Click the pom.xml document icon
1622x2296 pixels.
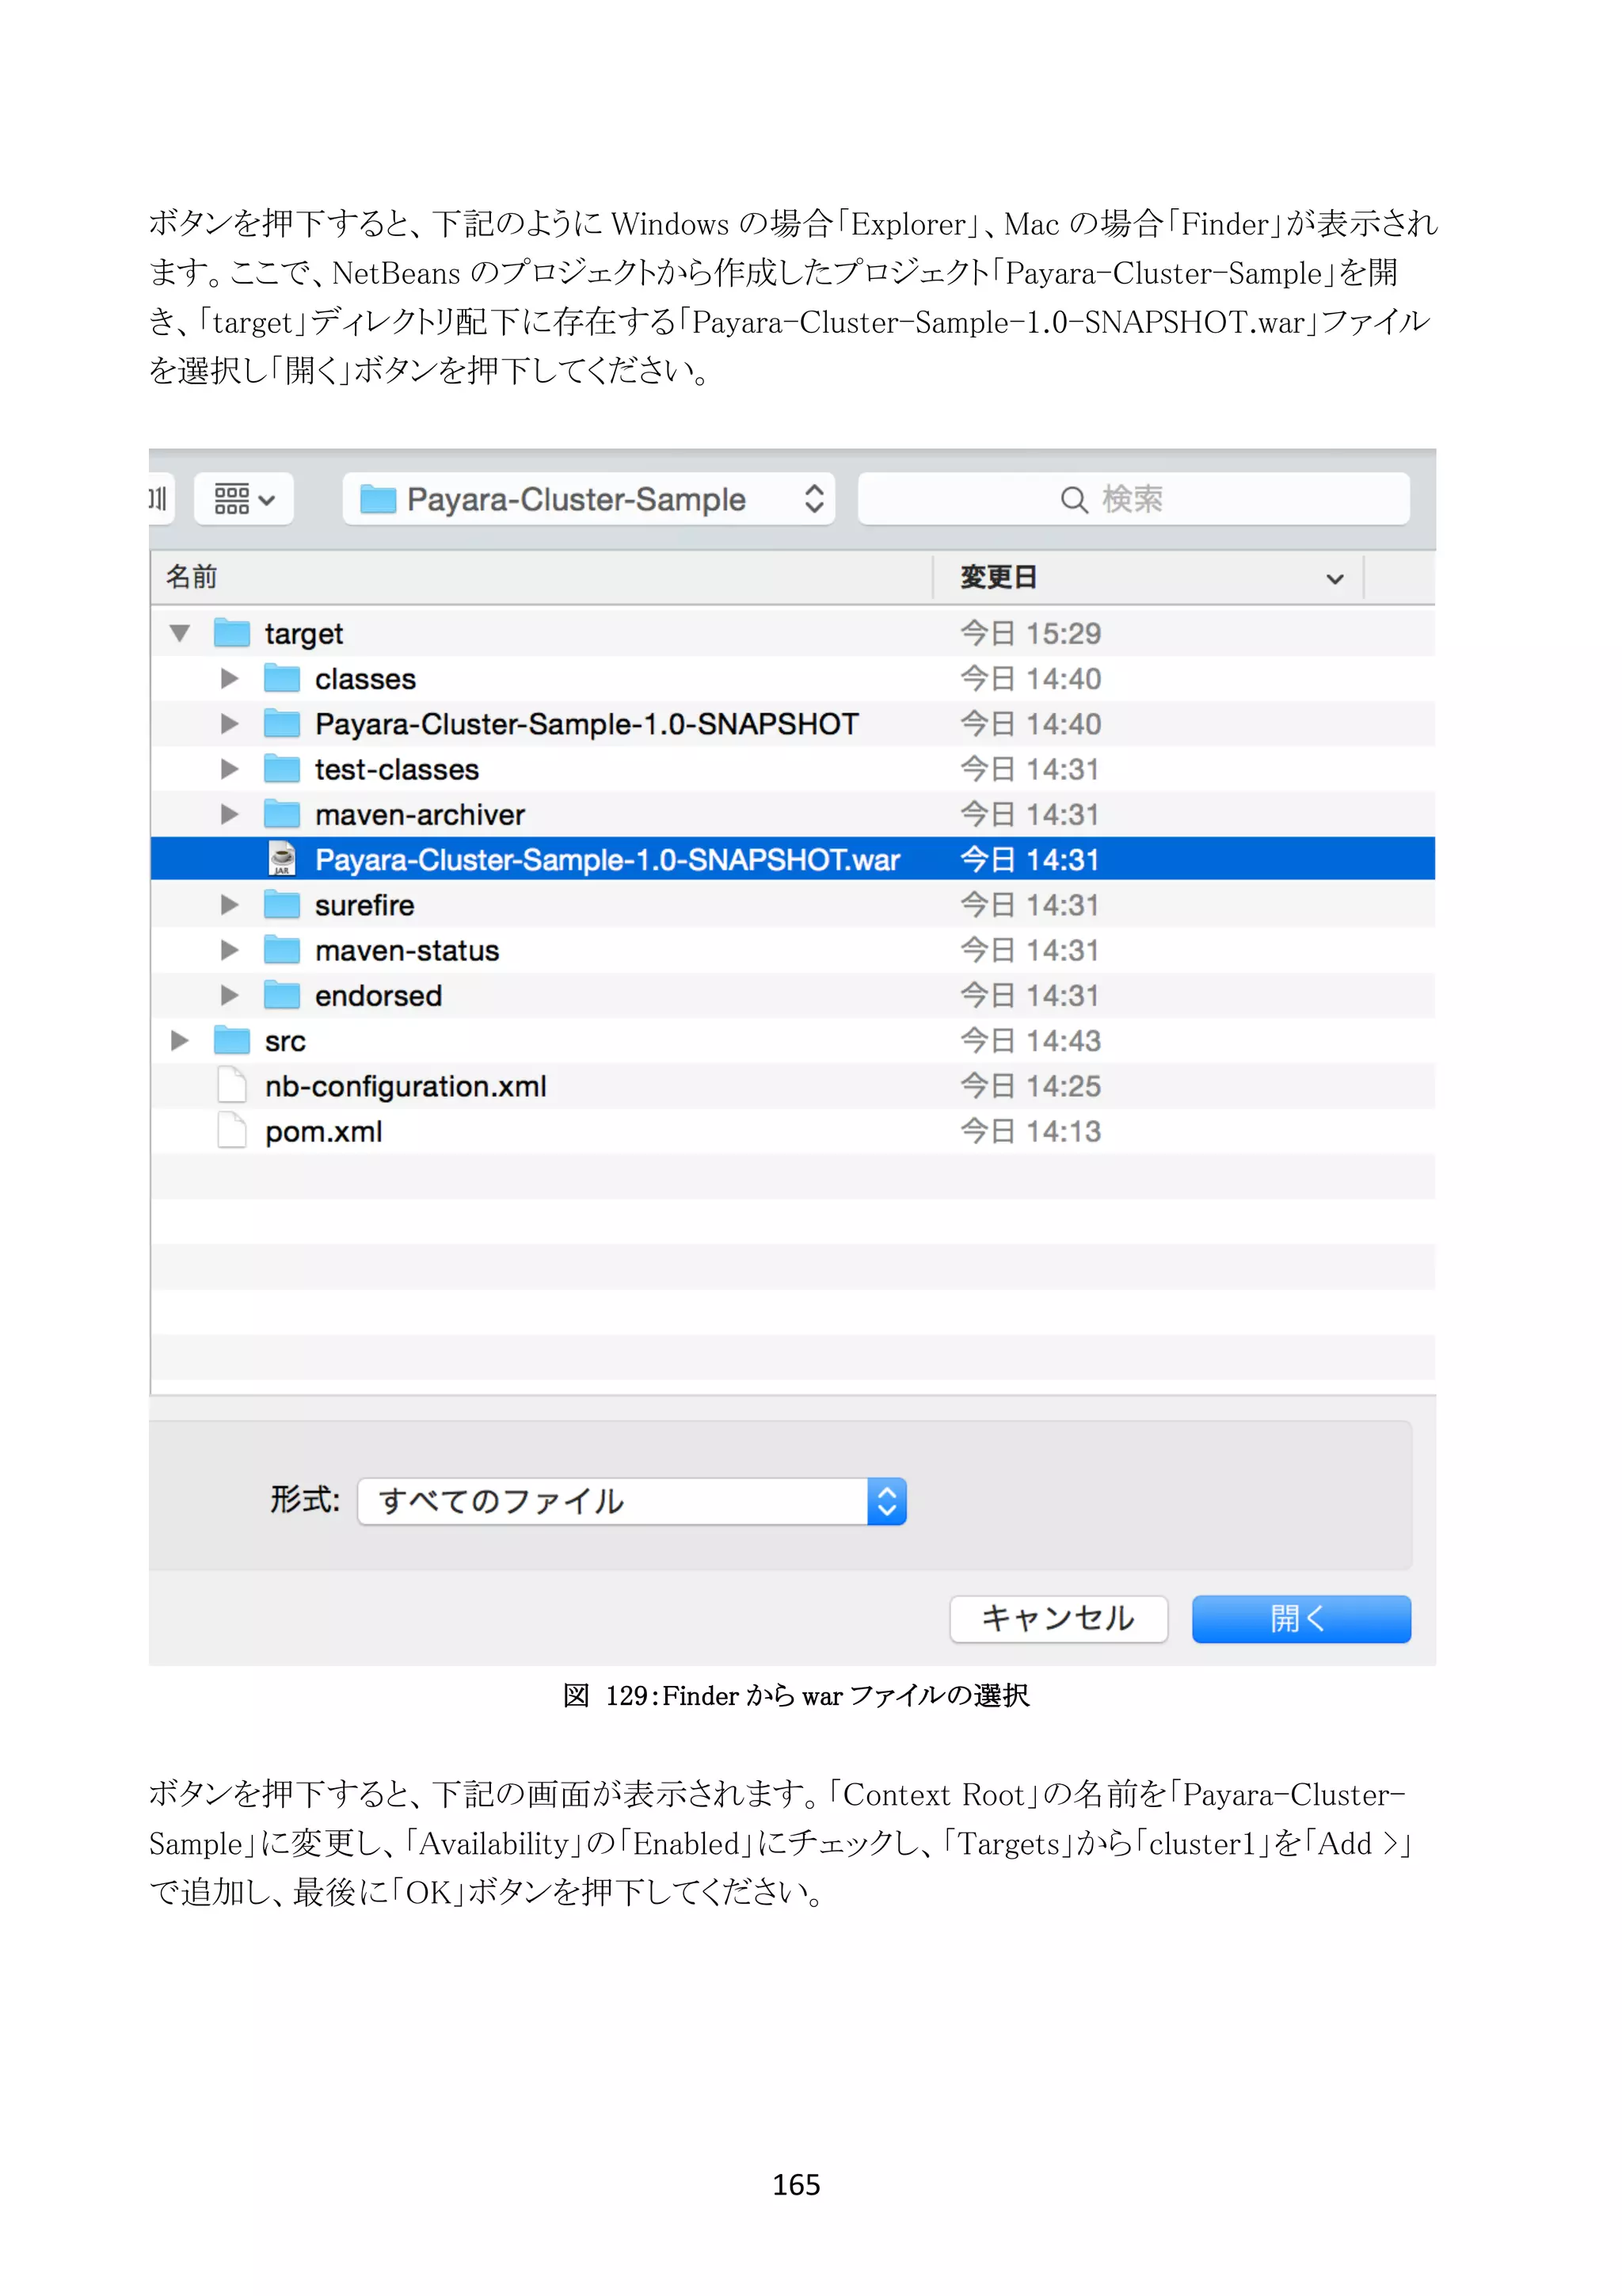pos(232,1131)
